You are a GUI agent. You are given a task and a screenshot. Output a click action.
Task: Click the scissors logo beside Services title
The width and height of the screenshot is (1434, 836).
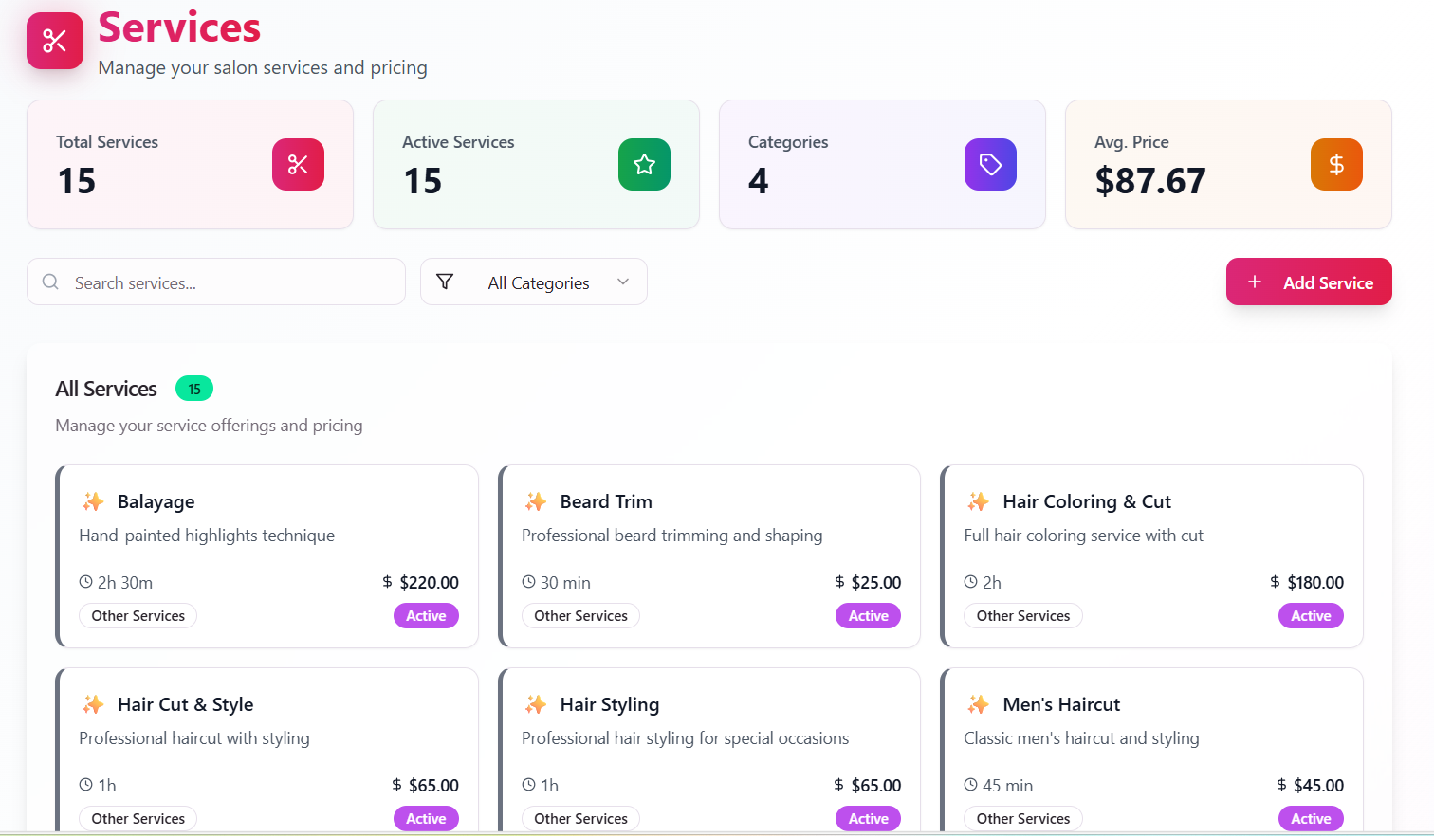tap(55, 41)
